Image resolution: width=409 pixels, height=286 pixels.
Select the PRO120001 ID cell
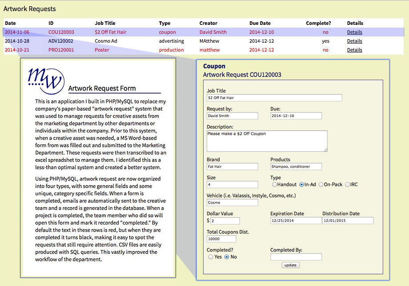(x=61, y=50)
